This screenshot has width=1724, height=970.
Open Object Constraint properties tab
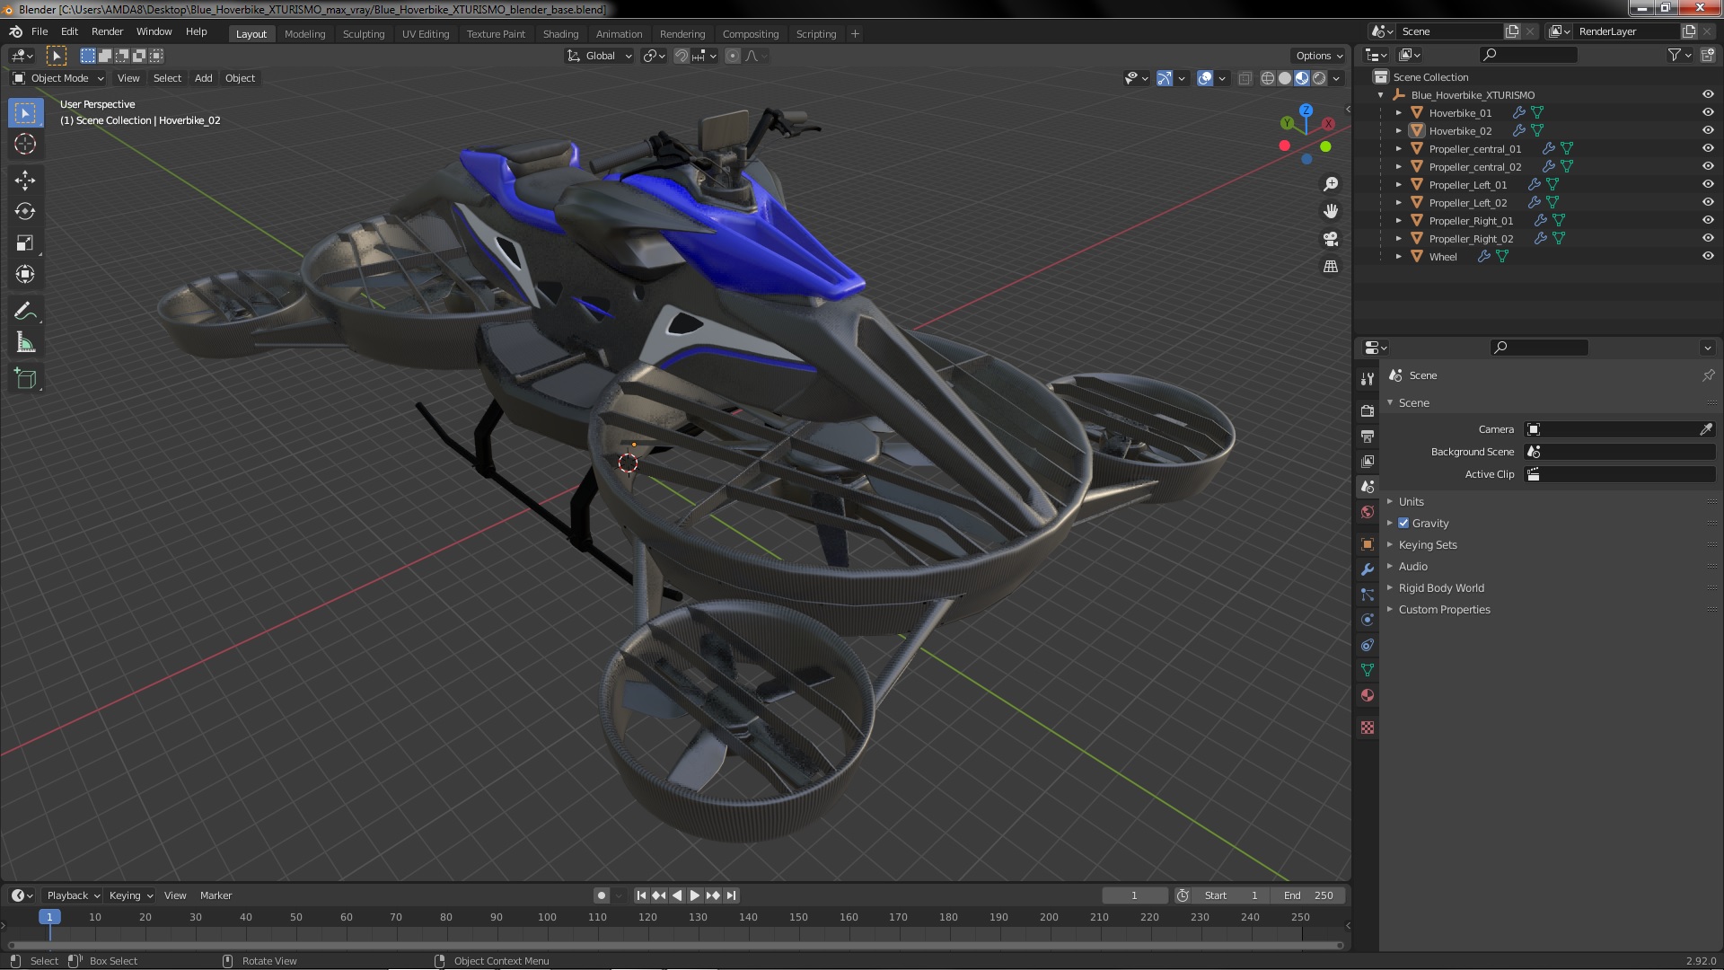pyautogui.click(x=1368, y=645)
